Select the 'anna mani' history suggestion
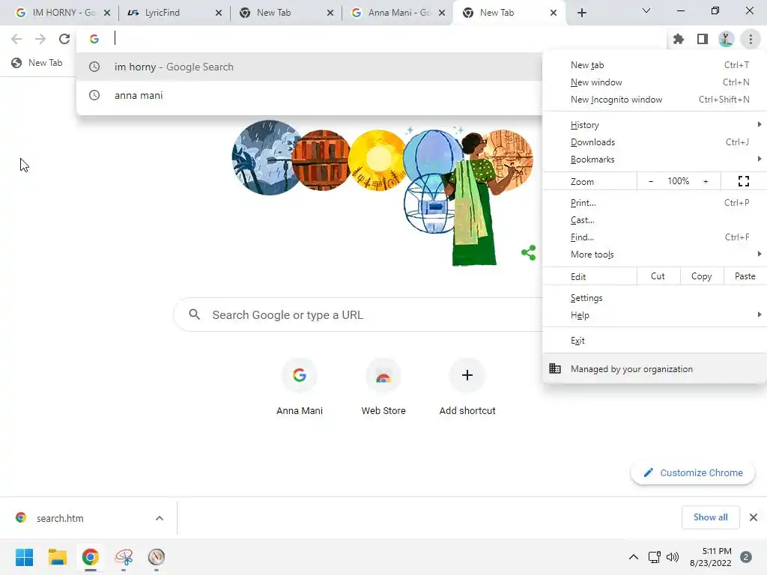 309,95
